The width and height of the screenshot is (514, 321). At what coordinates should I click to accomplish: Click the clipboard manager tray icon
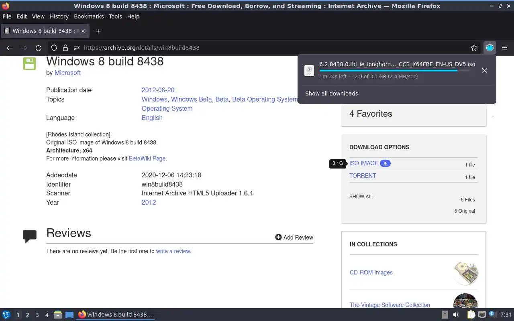pyautogui.click(x=471, y=315)
